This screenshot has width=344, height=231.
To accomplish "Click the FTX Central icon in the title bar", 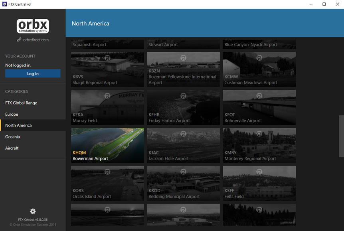I will [x=4, y=4].
